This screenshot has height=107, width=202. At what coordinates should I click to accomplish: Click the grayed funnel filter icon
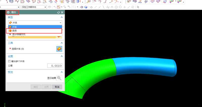pyautogui.click(x=55, y=7)
